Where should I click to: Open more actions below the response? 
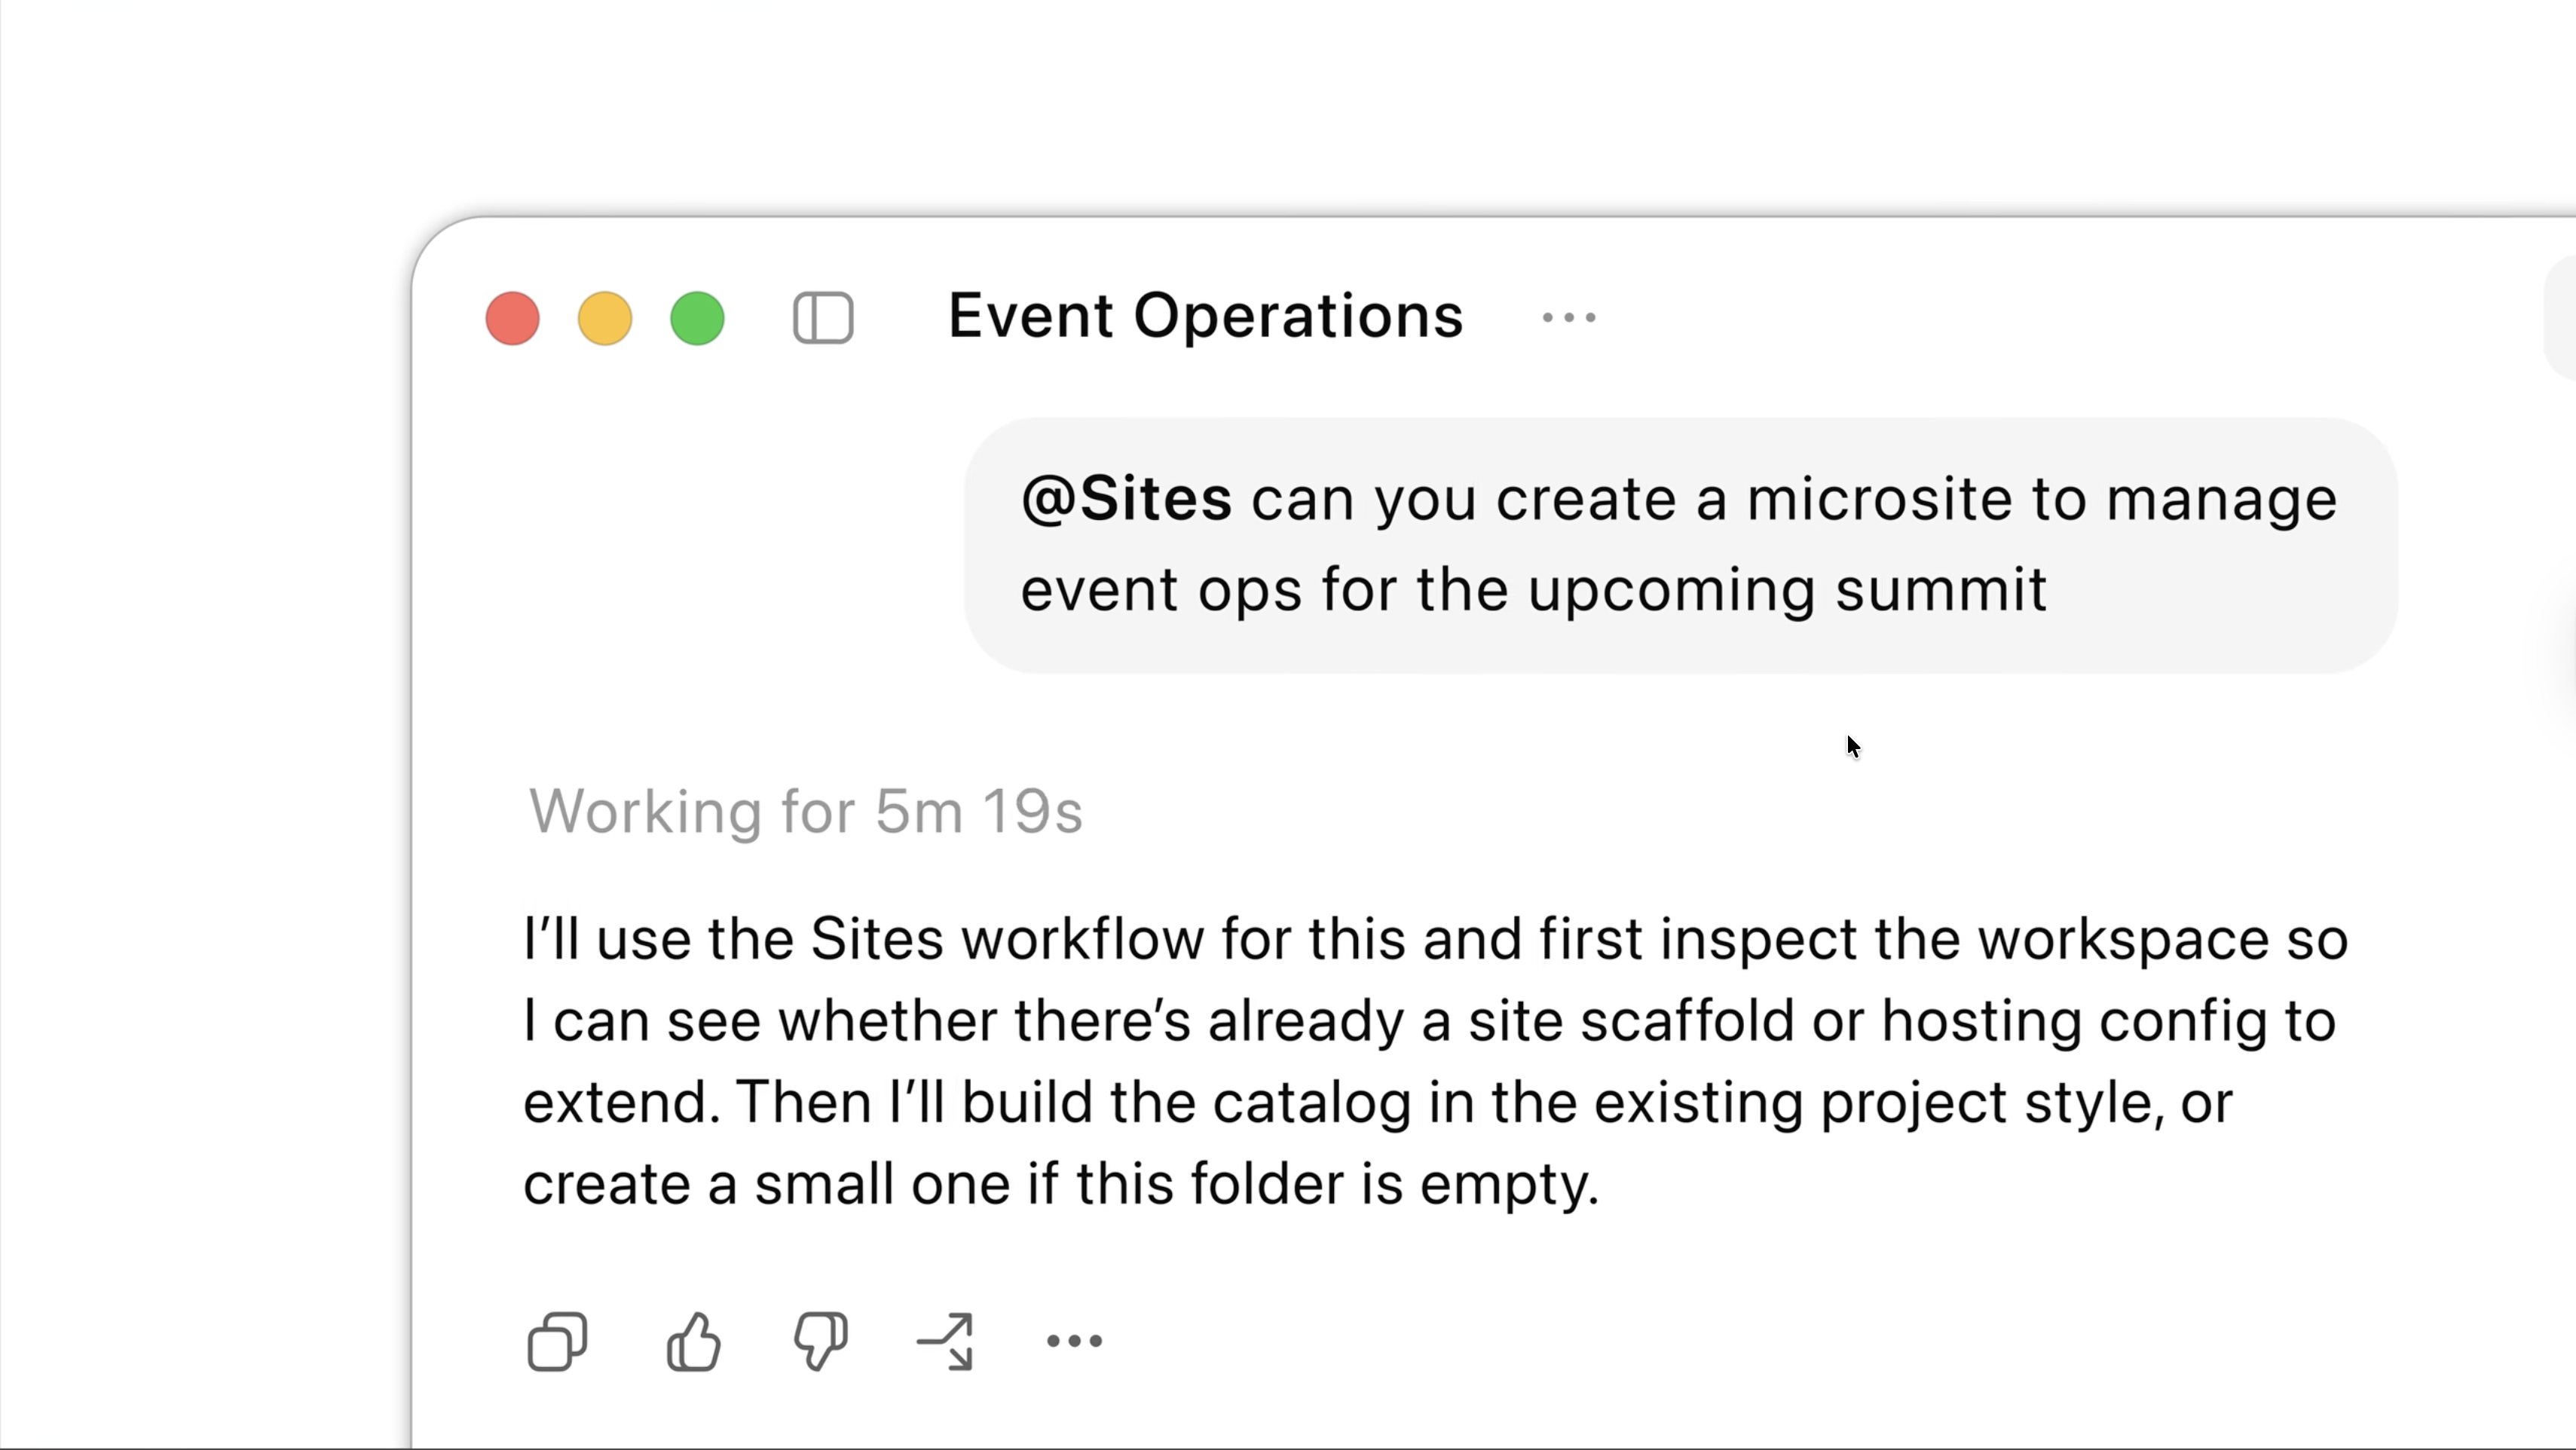click(x=1074, y=1341)
